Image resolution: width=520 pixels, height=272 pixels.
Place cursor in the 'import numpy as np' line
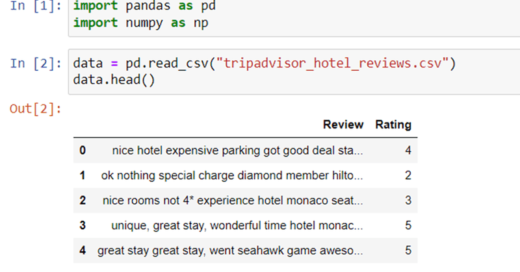click(x=139, y=23)
